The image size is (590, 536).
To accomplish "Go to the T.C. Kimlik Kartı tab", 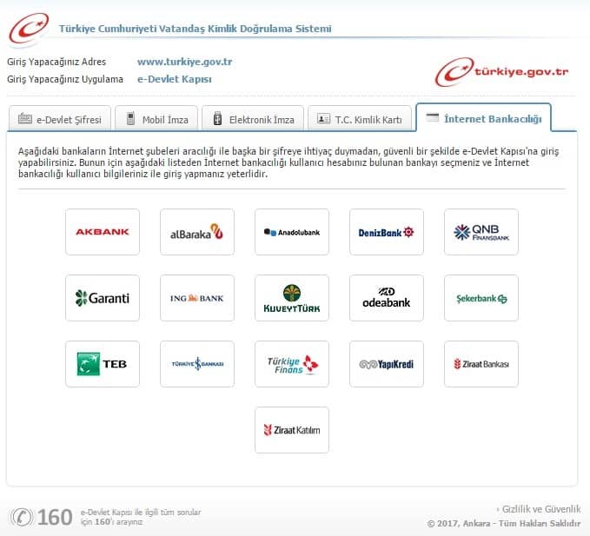I will click(x=360, y=119).
